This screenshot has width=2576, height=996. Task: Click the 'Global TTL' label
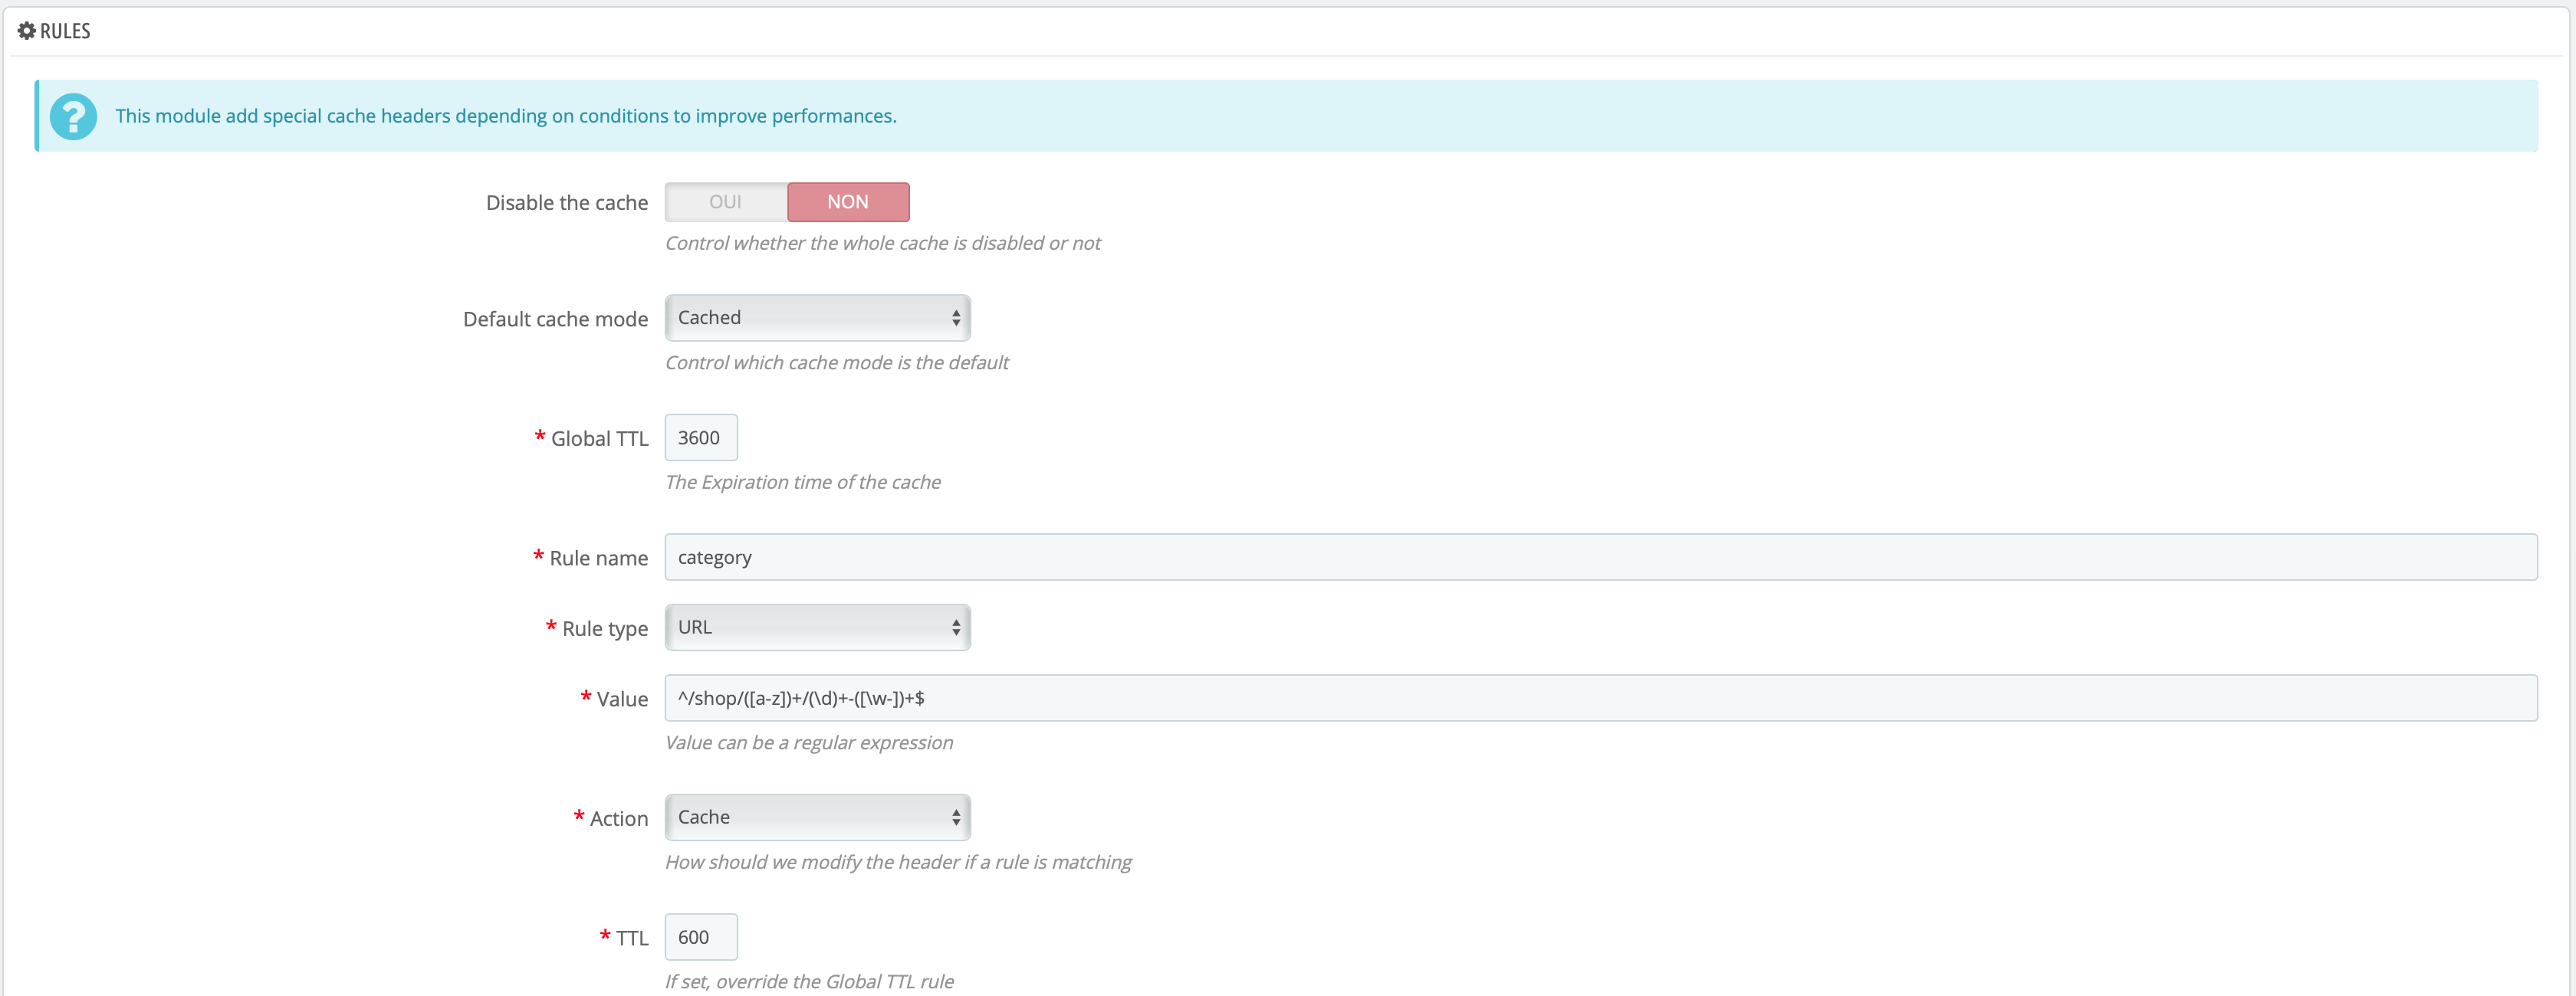(x=600, y=438)
